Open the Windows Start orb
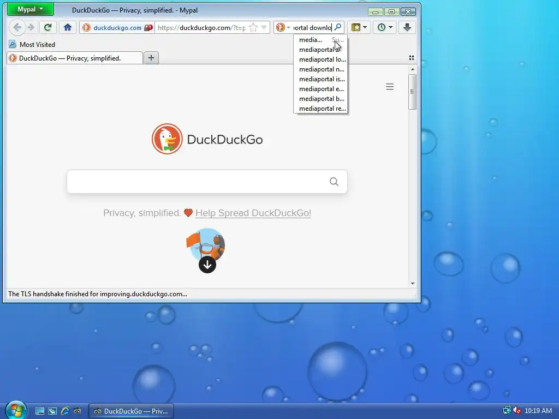Screen dimensions: 559x419 coord(16,410)
